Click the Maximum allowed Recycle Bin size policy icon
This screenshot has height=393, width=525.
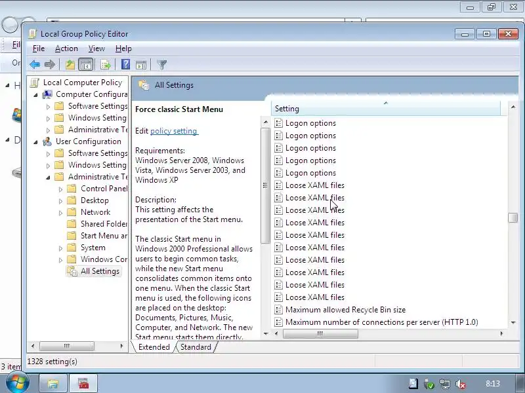[x=278, y=310]
